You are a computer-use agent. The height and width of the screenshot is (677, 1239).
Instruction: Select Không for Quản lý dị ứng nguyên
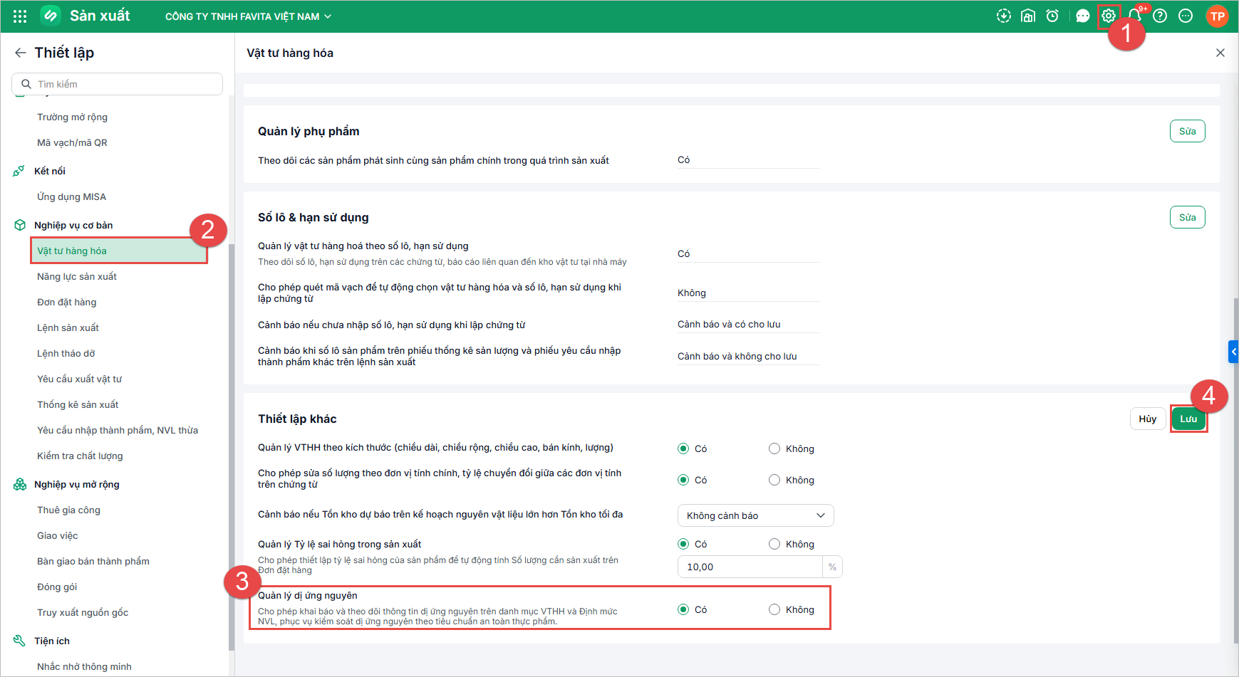pos(774,609)
